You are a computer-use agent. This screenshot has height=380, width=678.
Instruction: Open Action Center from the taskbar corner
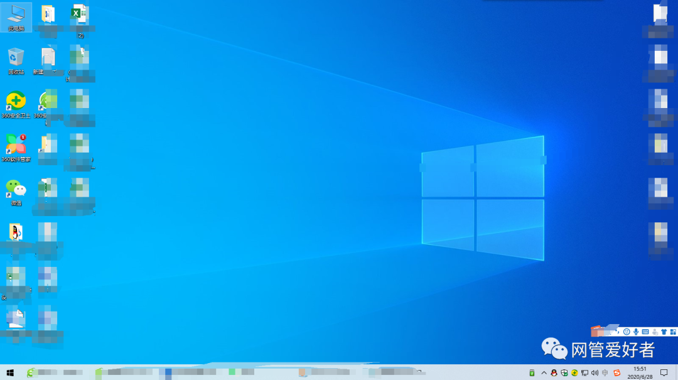click(664, 372)
